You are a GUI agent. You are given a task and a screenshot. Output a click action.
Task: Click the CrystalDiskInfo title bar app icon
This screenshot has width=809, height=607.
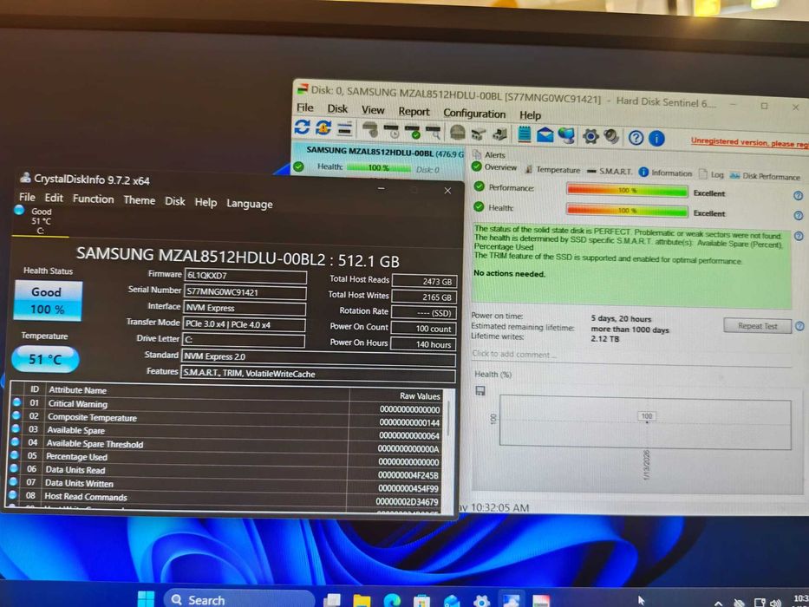(x=25, y=178)
